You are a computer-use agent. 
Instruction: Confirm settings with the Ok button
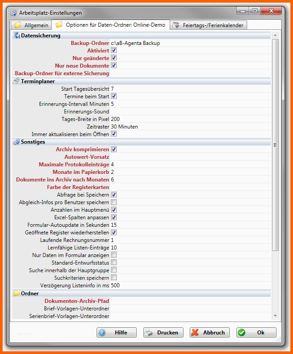[256, 333]
